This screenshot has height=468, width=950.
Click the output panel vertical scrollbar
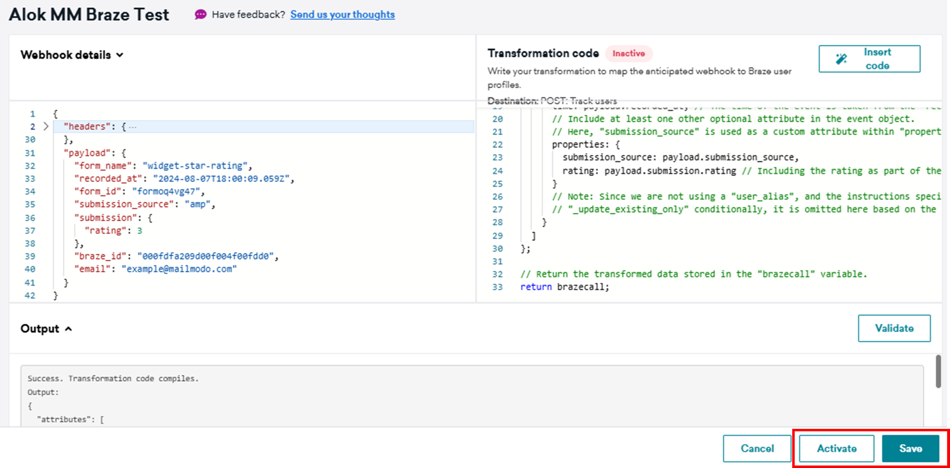pyautogui.click(x=938, y=371)
